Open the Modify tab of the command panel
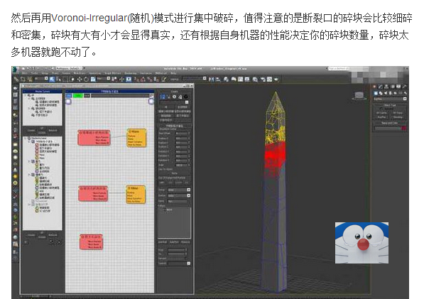424x299 pixels. pos(381,87)
